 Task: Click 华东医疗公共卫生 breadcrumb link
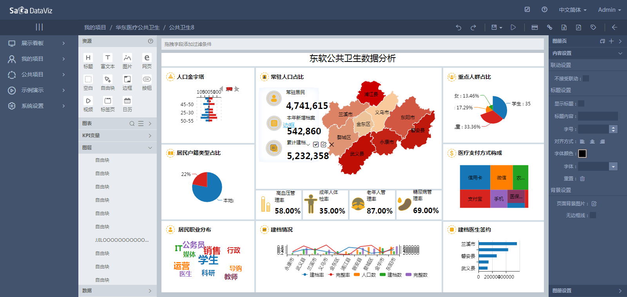(x=138, y=27)
